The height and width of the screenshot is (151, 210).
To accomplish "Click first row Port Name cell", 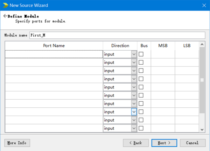I will [x=54, y=54].
